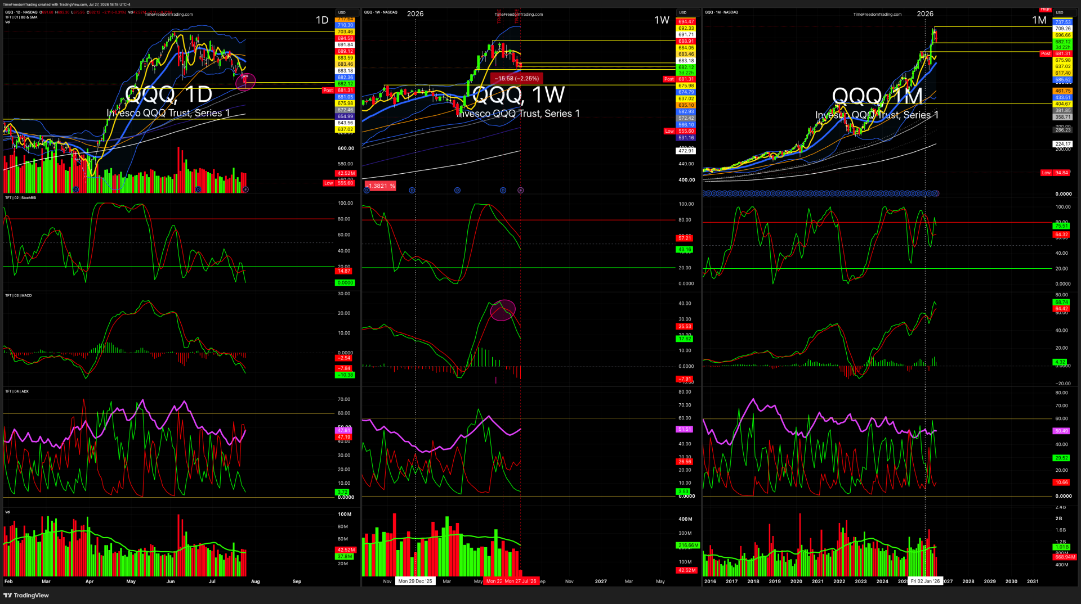This screenshot has width=1081, height=604.
Task: Open the March dividend marker on the 1D chart
Action: [76, 190]
